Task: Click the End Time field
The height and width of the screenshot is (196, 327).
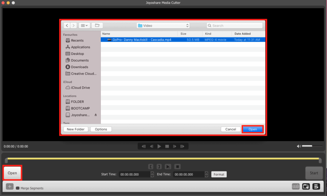Action: [x=188, y=174]
